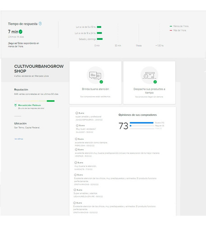This screenshot has width=206, height=226.
Task: Click the MercadoLíder Platinum label
Action: 29,105
